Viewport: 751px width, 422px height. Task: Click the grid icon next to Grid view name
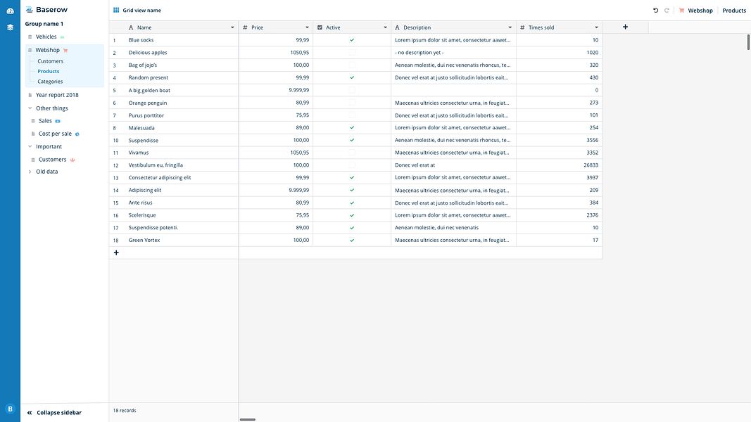click(115, 9)
